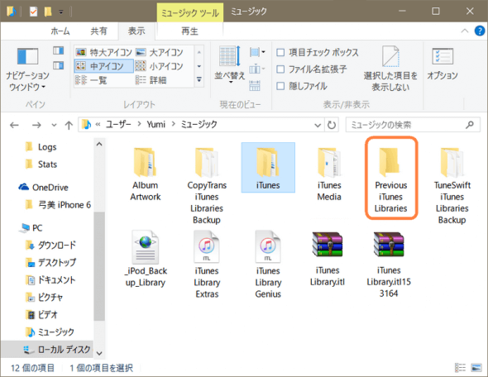Choose large icons (大アイコン) layout
Image resolution: width=488 pixels, height=377 pixels.
(x=160, y=52)
